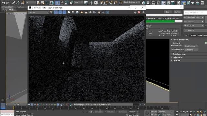This screenshot has height=116, width=207.
Task: Activate the Select and Link tool
Action: click(13, 3)
